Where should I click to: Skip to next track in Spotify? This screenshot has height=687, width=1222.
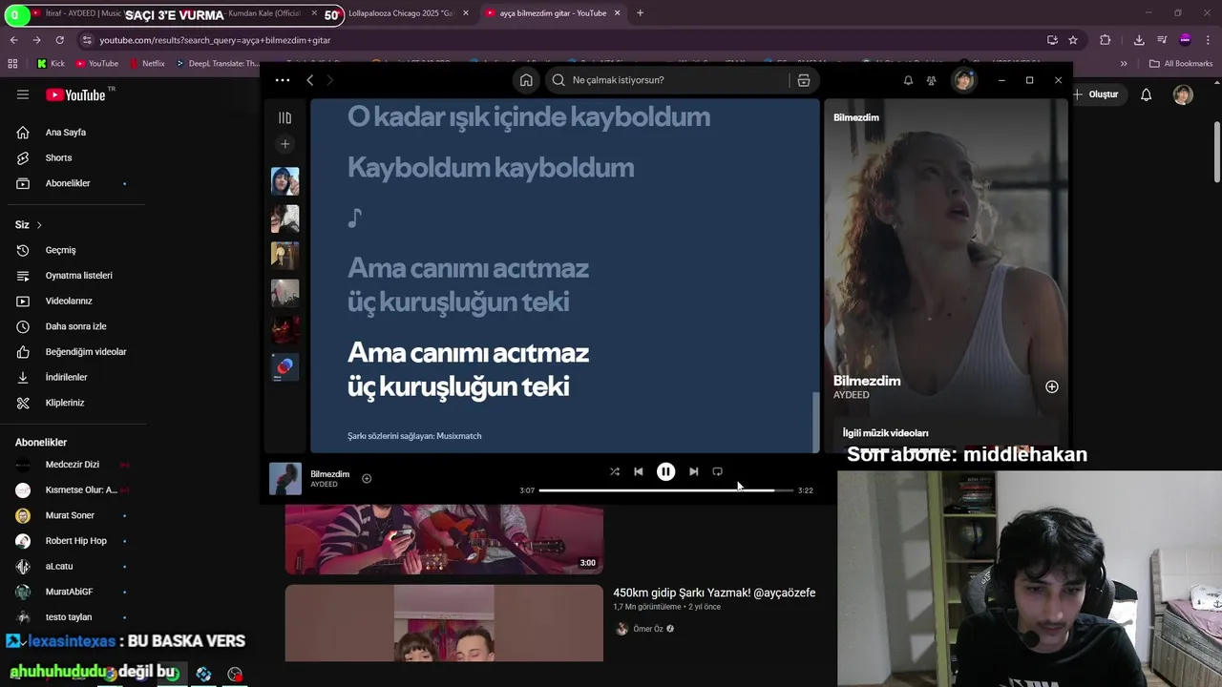pyautogui.click(x=693, y=471)
